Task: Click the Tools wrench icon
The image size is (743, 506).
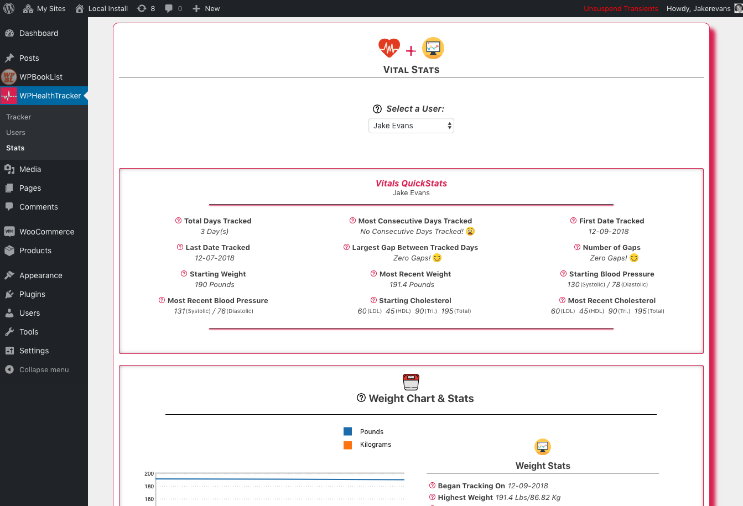Action: [9, 332]
